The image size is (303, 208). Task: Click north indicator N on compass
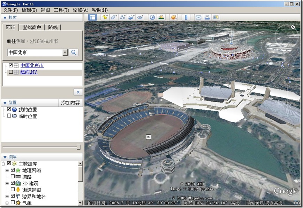pos(293,27)
